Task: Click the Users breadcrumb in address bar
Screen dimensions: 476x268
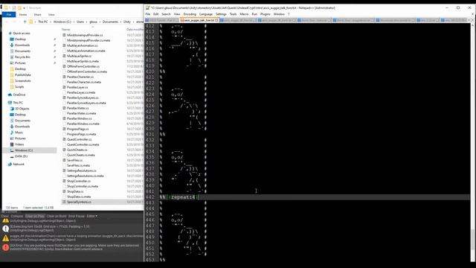Action: (x=80, y=22)
